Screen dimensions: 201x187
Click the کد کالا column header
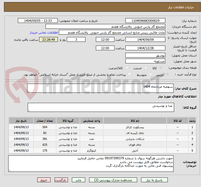click(x=178, y=121)
